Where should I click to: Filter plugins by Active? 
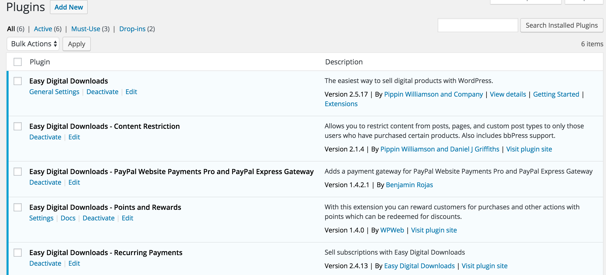pyautogui.click(x=43, y=29)
